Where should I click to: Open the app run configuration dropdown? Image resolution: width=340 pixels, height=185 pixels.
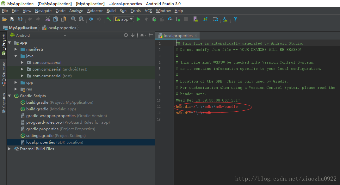click(x=124, y=19)
